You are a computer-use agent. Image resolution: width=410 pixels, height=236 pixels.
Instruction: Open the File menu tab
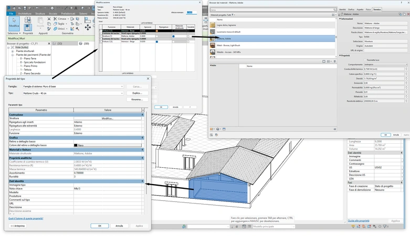tap(11, 14)
